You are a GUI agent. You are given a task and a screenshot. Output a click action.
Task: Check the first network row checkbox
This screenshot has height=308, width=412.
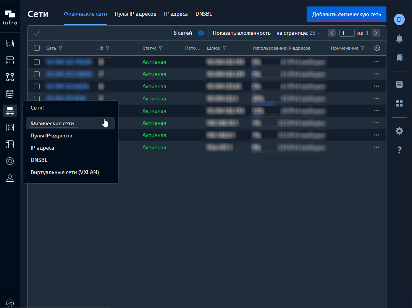tap(37, 62)
